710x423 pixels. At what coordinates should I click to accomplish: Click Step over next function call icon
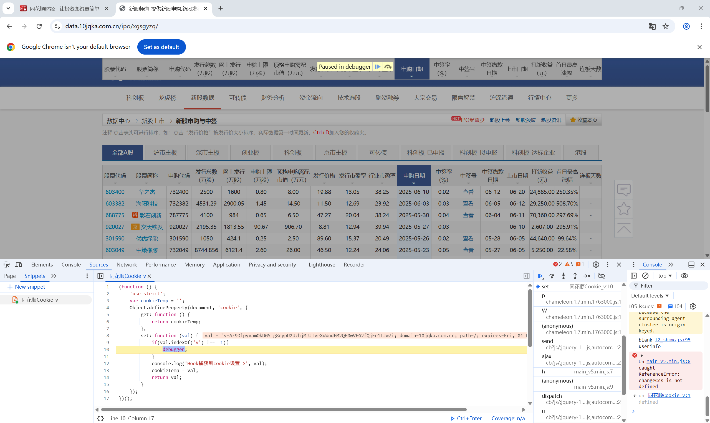(x=552, y=276)
